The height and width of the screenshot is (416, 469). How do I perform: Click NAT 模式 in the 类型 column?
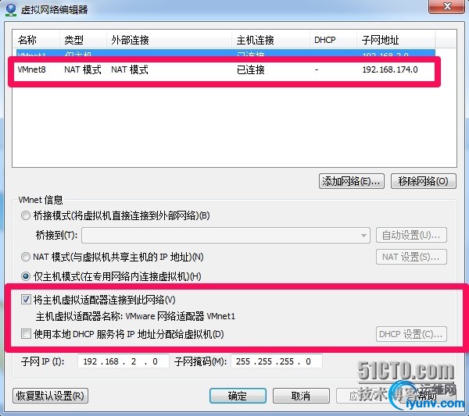tap(83, 70)
